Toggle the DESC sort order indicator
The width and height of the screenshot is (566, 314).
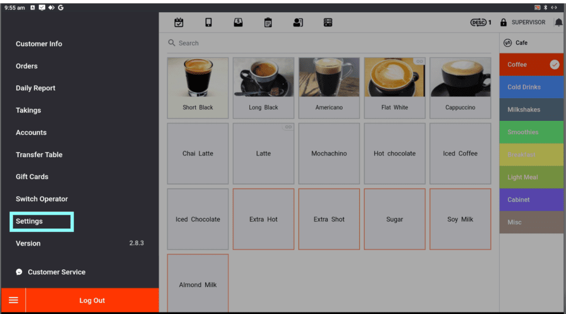[x=480, y=23]
